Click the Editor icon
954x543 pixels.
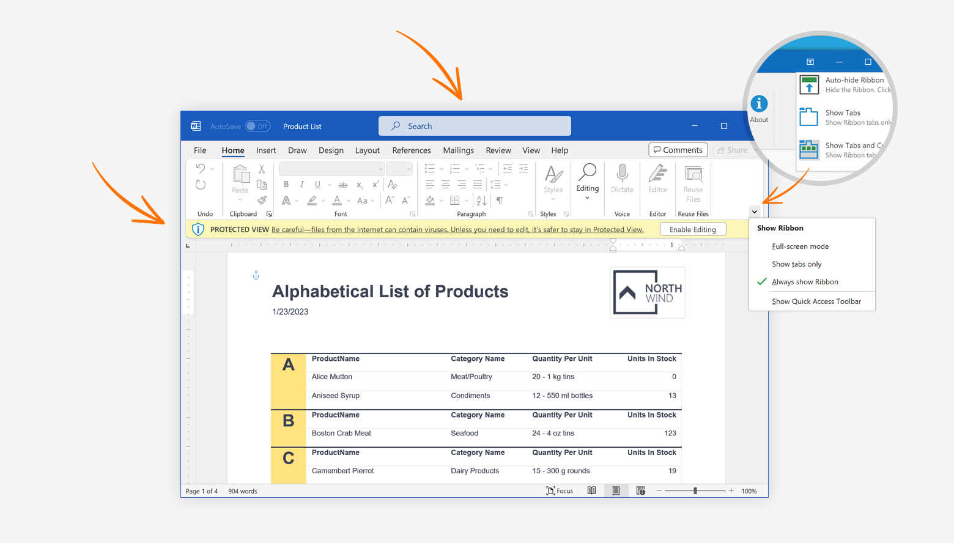coord(658,173)
